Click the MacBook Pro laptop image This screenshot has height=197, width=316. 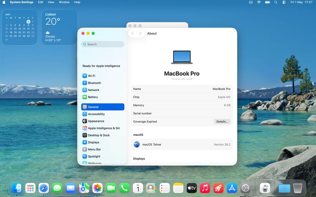coord(182,57)
